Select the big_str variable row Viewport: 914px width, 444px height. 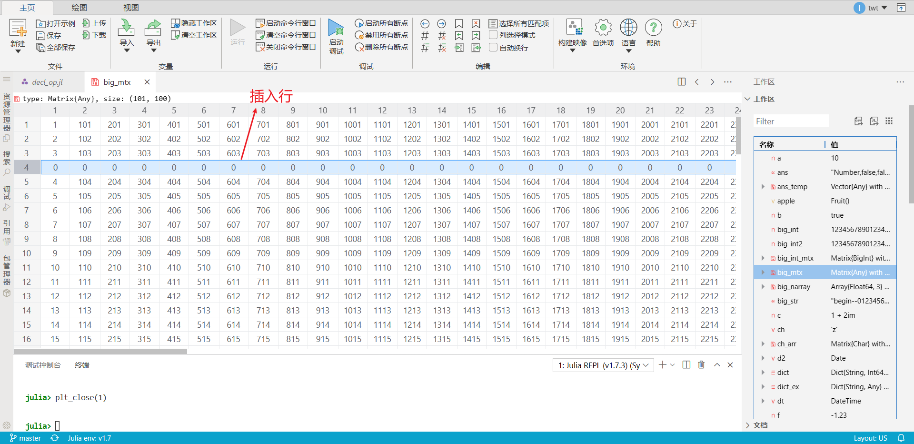(825, 301)
